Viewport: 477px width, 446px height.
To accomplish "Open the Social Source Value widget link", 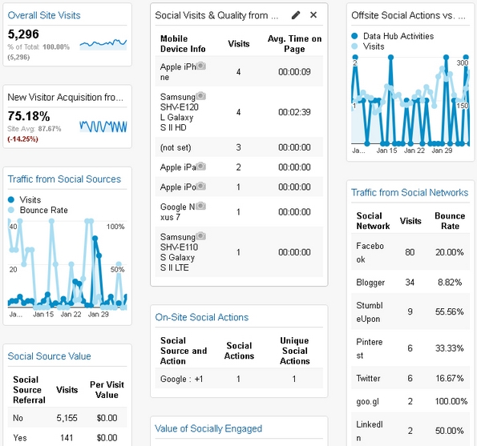I will coord(49,356).
